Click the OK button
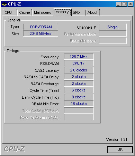This screenshot has width=135, height=156. click(120, 149)
